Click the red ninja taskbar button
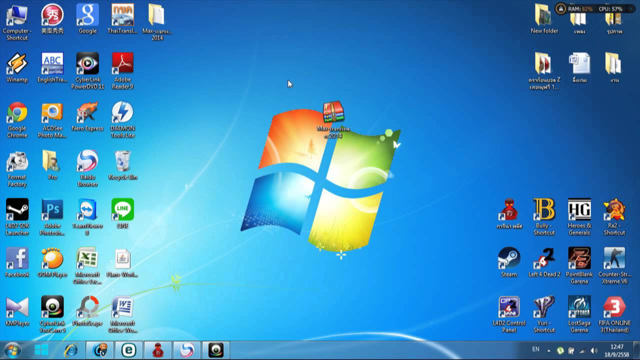Image resolution: width=640 pixels, height=360 pixels. tap(158, 350)
